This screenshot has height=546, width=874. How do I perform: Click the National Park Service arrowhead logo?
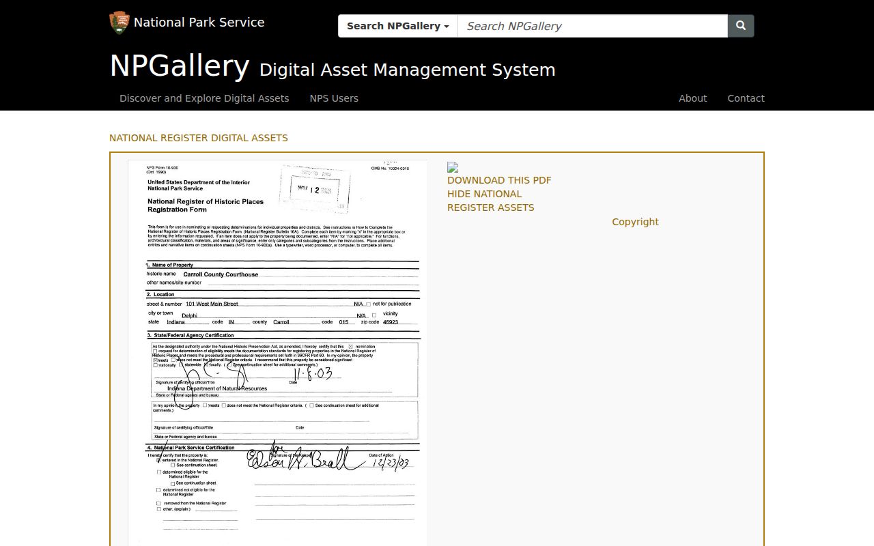(119, 23)
